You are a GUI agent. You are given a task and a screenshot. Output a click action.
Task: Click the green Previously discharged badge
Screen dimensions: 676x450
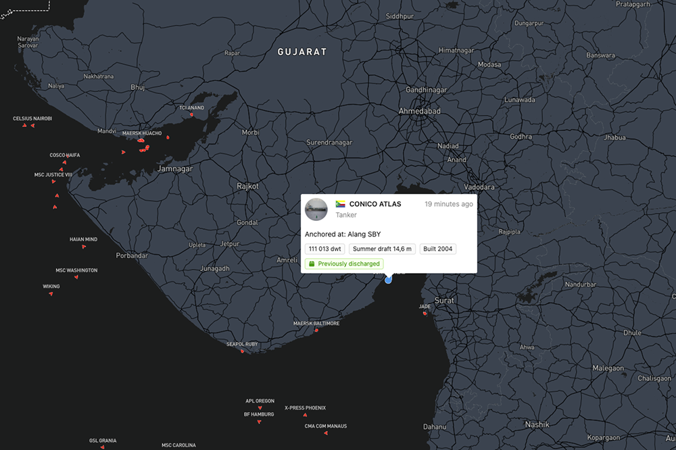[x=344, y=264]
